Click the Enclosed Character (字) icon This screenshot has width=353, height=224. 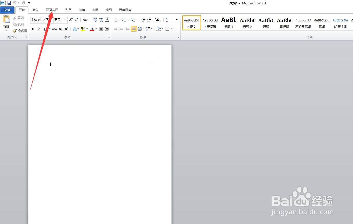[107, 29]
